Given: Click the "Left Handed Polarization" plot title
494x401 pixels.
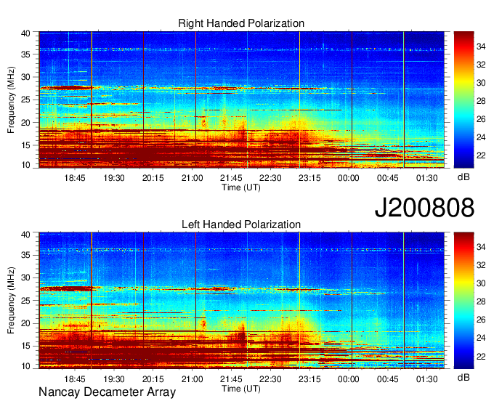Looking at the screenshot, I should [x=241, y=224].
